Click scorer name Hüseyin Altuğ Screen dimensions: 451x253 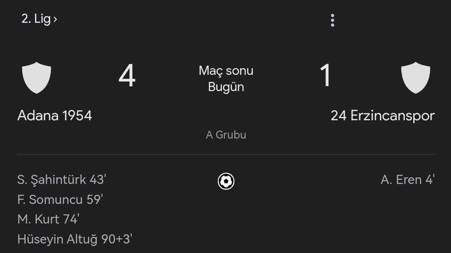[x=58, y=239]
